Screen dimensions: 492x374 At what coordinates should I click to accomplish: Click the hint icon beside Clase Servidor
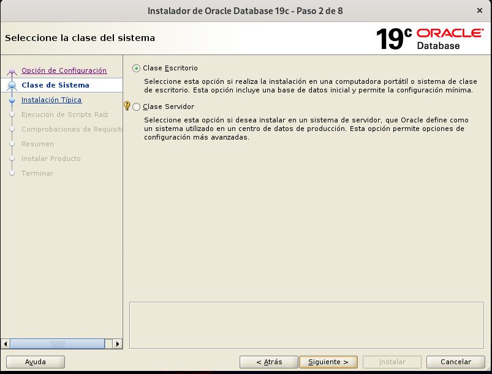coord(127,106)
